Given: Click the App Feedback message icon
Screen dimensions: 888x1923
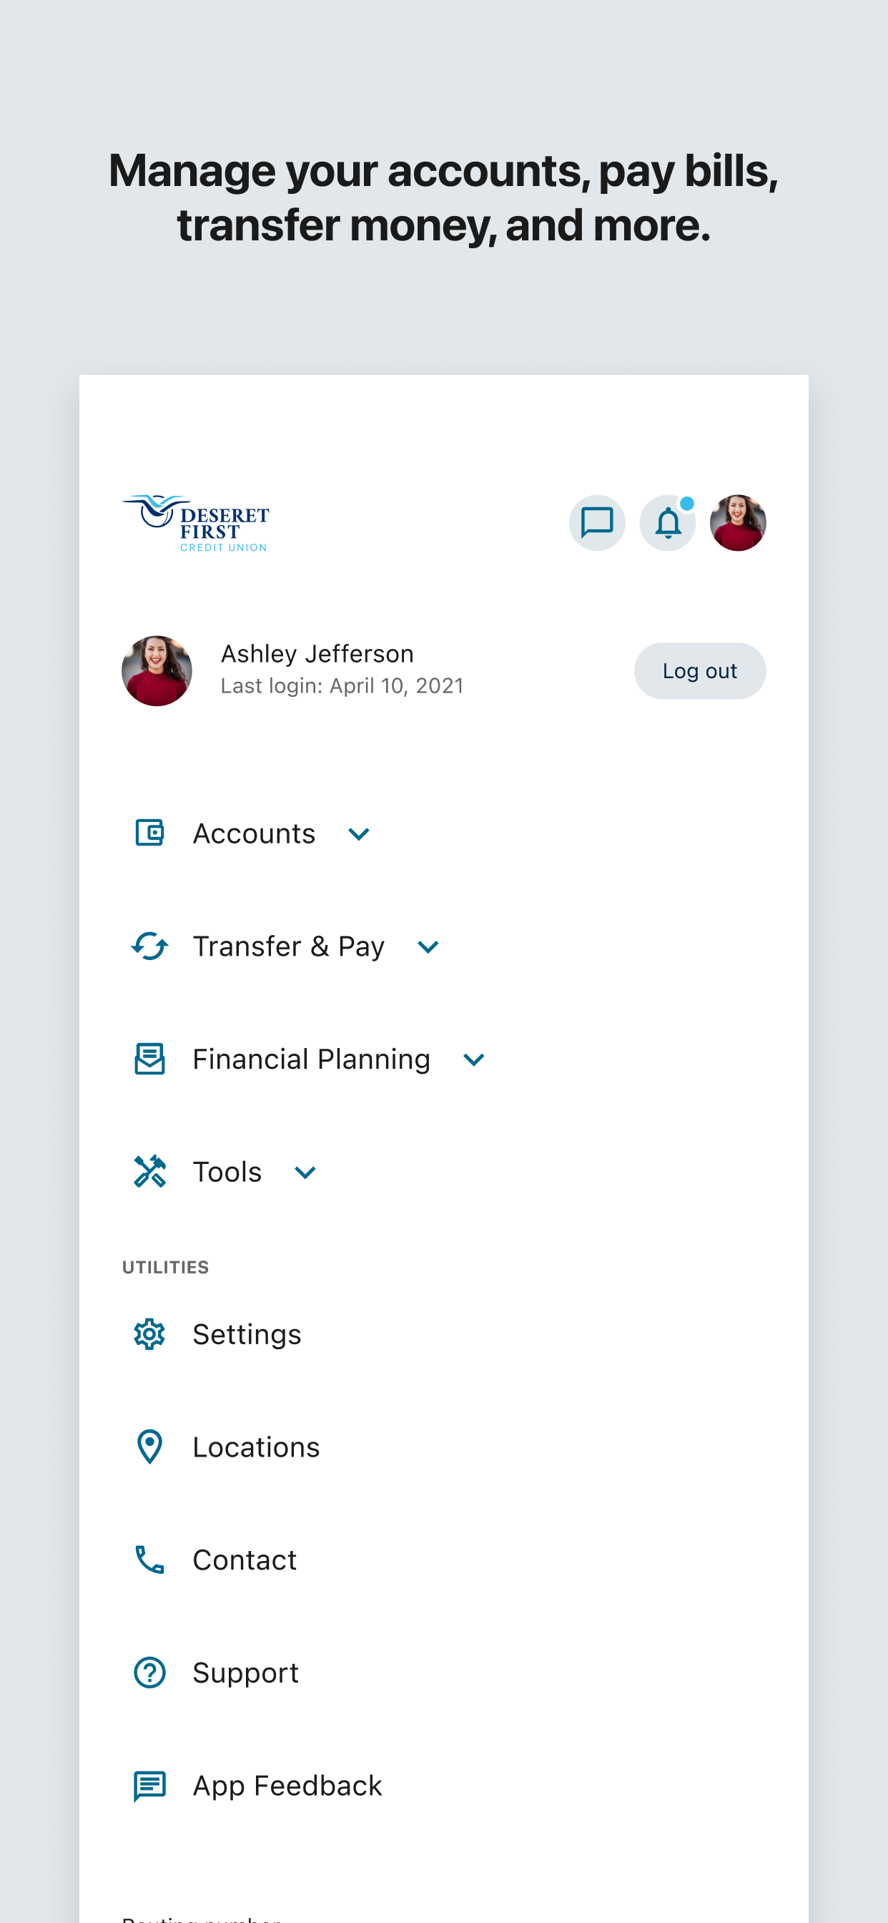Looking at the screenshot, I should (x=149, y=1786).
